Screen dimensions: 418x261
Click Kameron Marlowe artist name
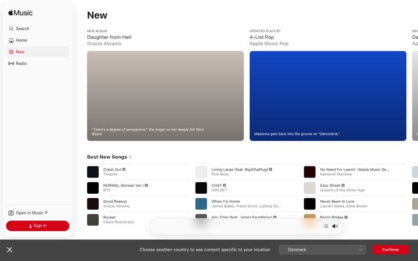tap(336, 174)
